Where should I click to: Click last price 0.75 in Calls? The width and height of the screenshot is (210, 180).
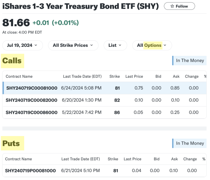(139, 88)
